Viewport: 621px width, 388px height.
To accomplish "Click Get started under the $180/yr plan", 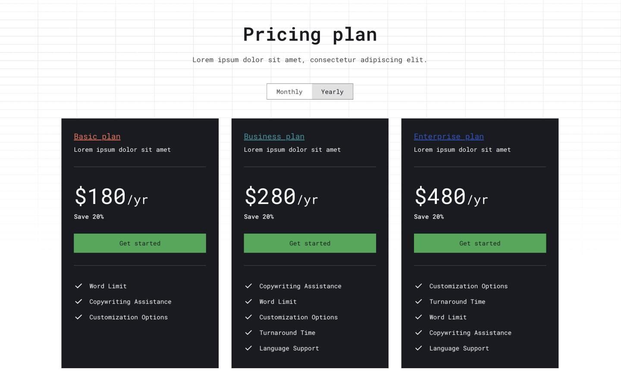I will coord(140,243).
